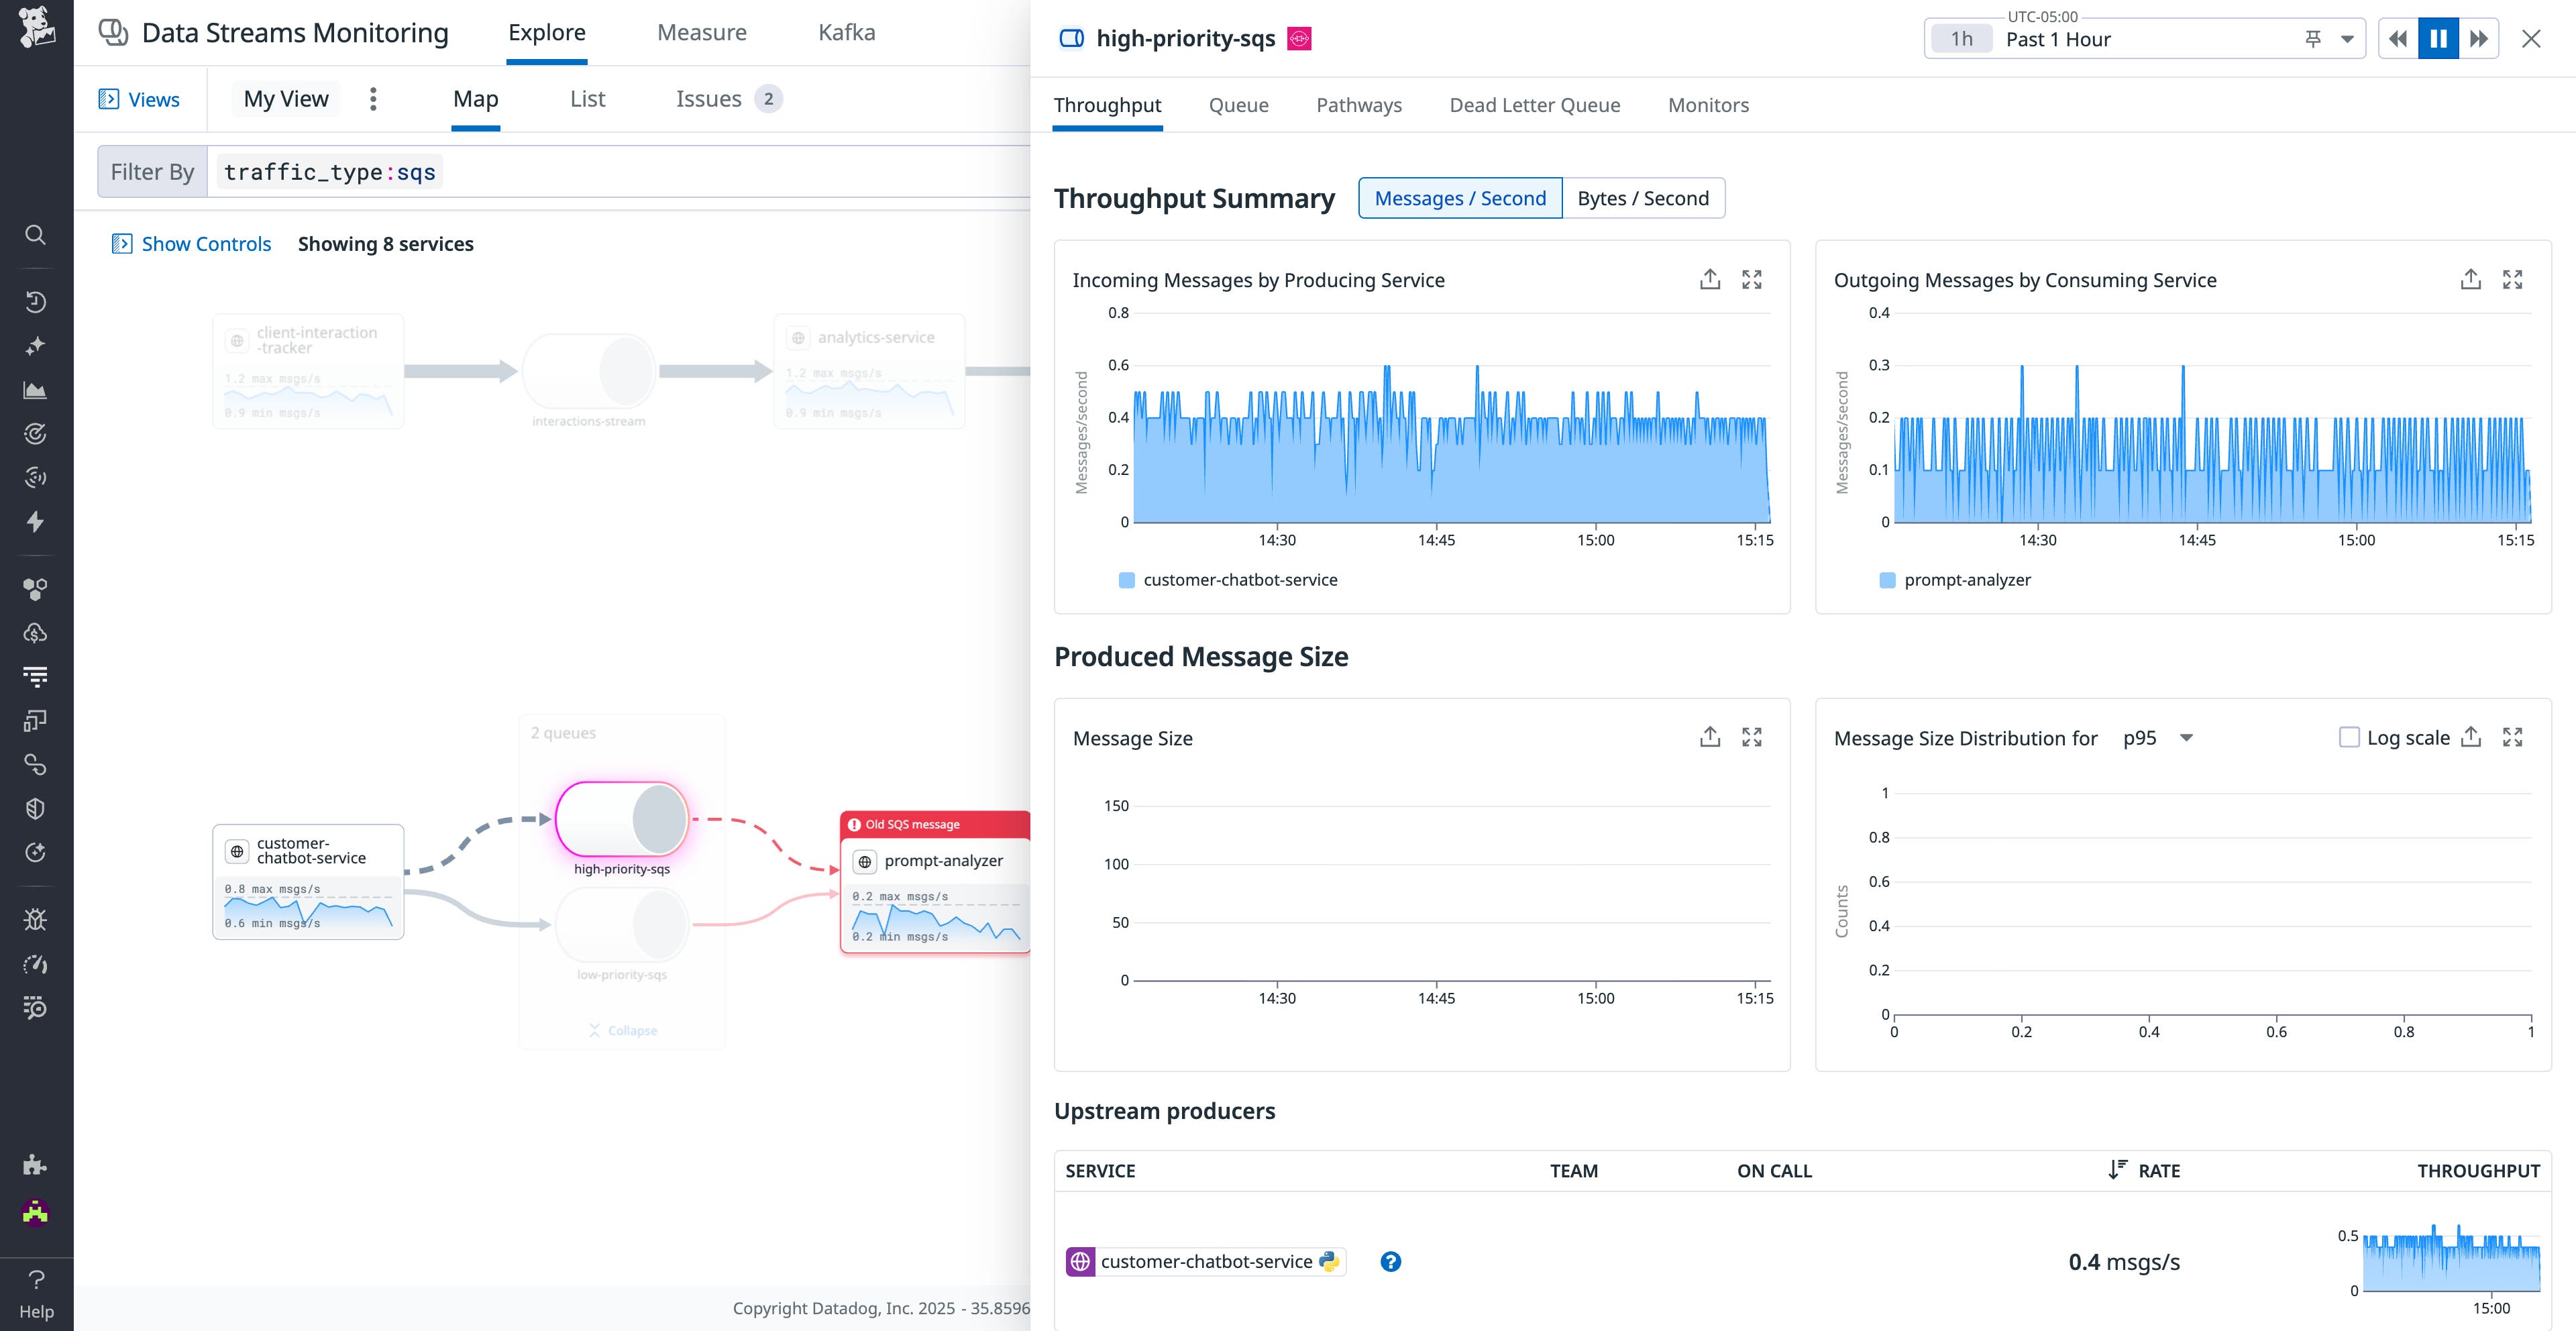The width and height of the screenshot is (2576, 1331).
Task: Pause live data updates
Action: point(2438,38)
